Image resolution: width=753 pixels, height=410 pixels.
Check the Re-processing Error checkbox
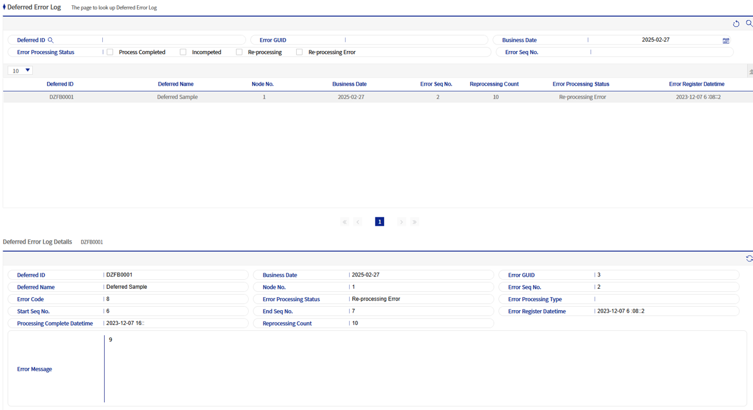point(299,52)
